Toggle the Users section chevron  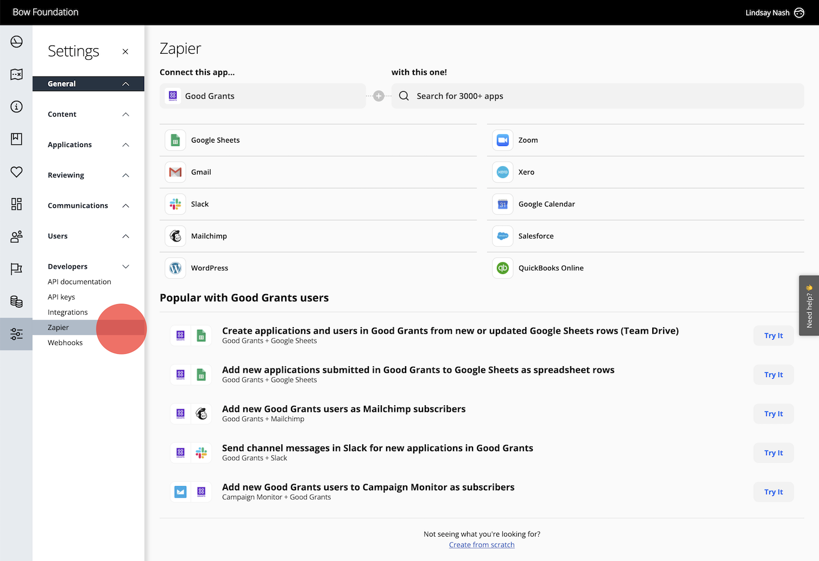click(125, 236)
